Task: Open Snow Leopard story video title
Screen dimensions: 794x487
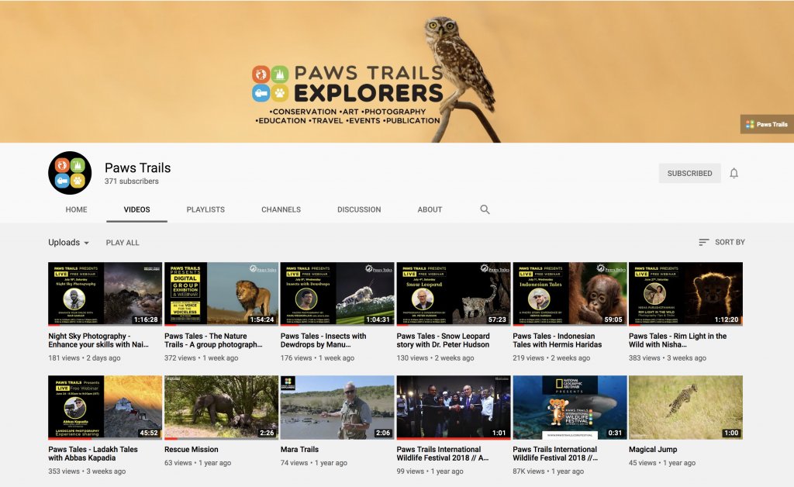Action: 443,340
